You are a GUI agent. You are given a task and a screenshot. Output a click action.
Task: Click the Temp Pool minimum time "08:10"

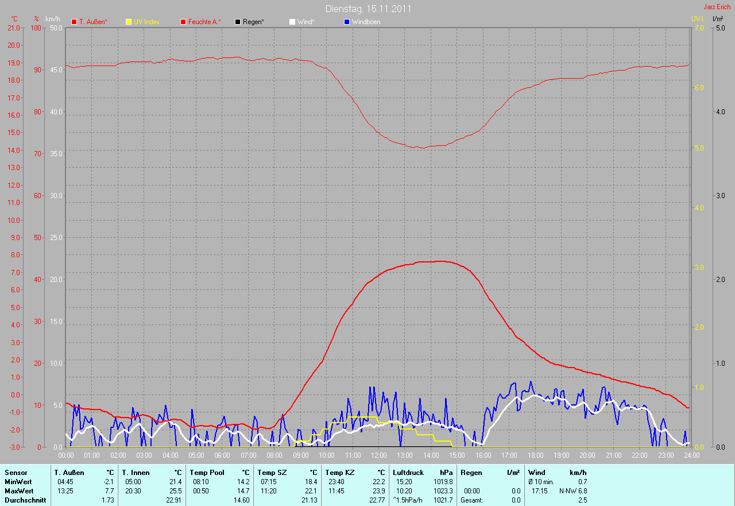point(201,482)
